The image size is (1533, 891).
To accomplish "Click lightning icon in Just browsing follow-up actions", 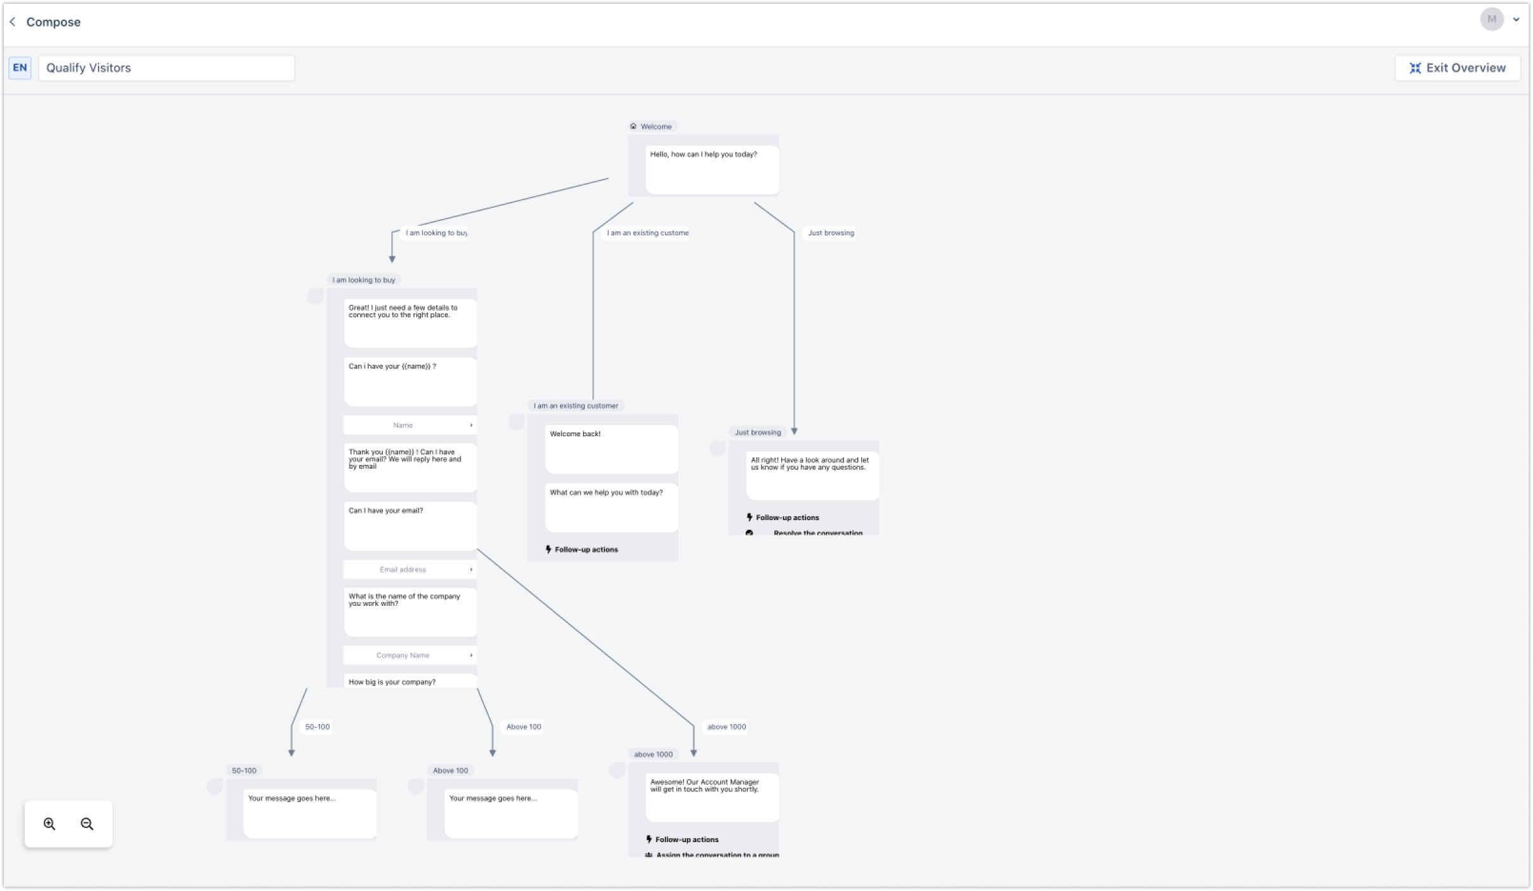I will (x=749, y=518).
